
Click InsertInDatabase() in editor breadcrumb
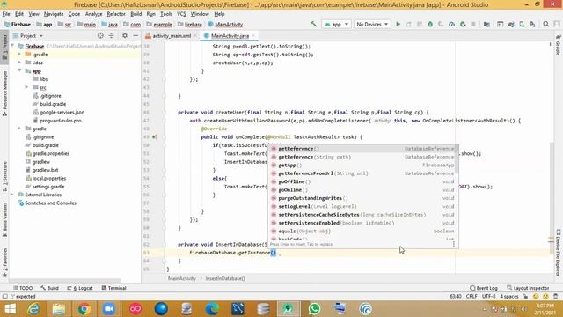point(225,278)
